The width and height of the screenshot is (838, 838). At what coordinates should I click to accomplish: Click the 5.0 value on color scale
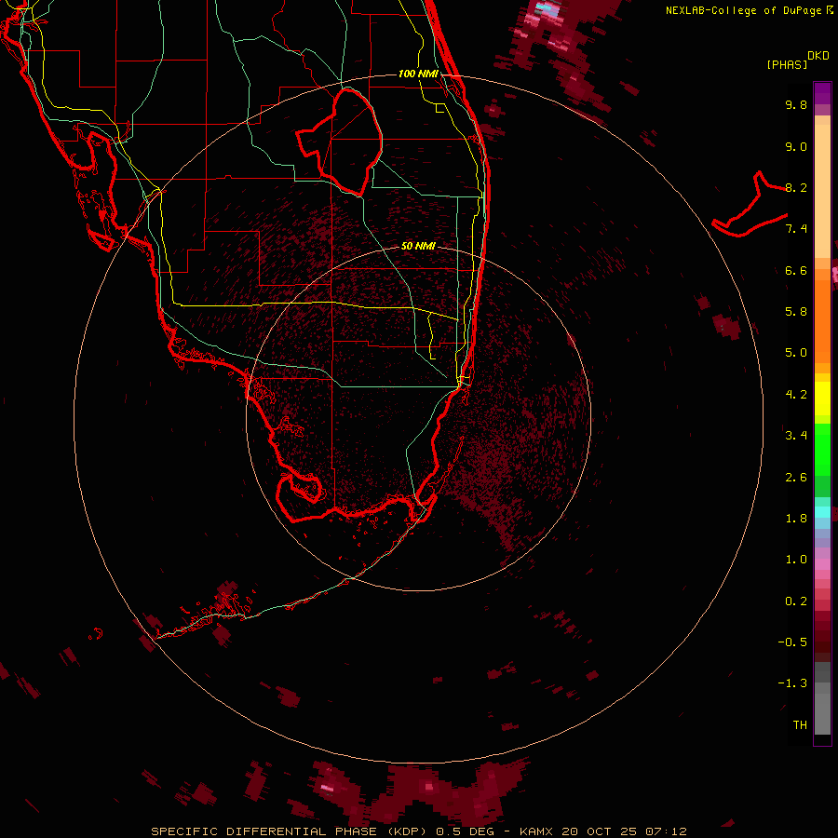click(796, 353)
